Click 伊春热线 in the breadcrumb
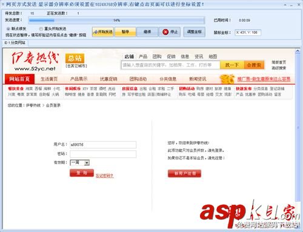Screen dimensions: 303x232 [x=33, y=105]
